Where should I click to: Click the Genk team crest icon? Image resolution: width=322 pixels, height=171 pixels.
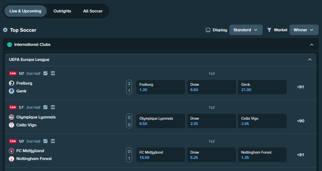tap(12, 91)
